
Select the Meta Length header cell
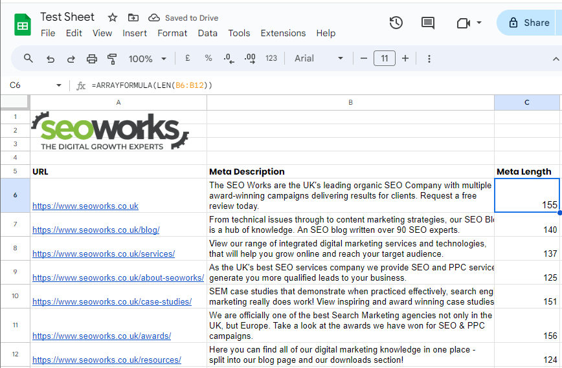527,171
